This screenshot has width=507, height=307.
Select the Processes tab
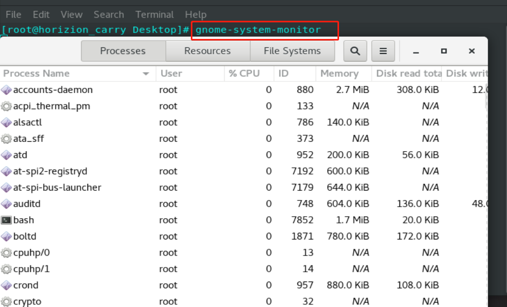click(123, 51)
